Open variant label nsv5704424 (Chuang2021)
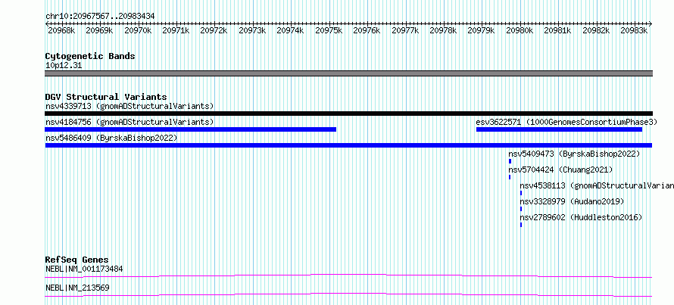The image size is (674, 305). (x=560, y=170)
